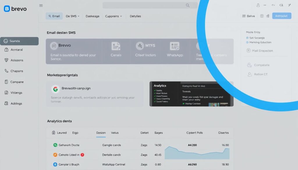The image size is (298, 170).
Task: Click the analytics area chart
Action: [197, 153]
